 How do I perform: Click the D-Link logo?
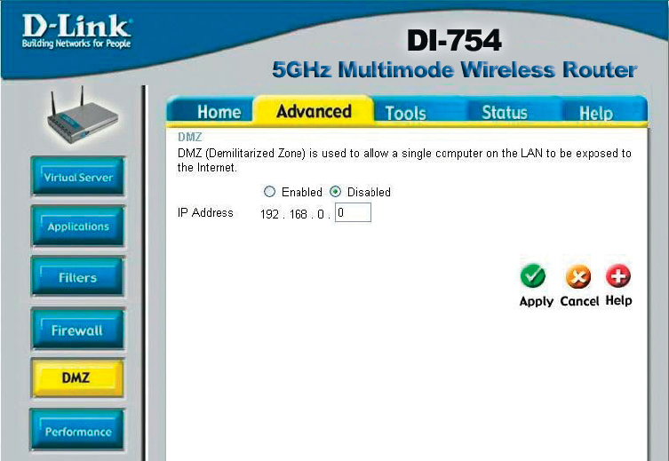(x=76, y=31)
